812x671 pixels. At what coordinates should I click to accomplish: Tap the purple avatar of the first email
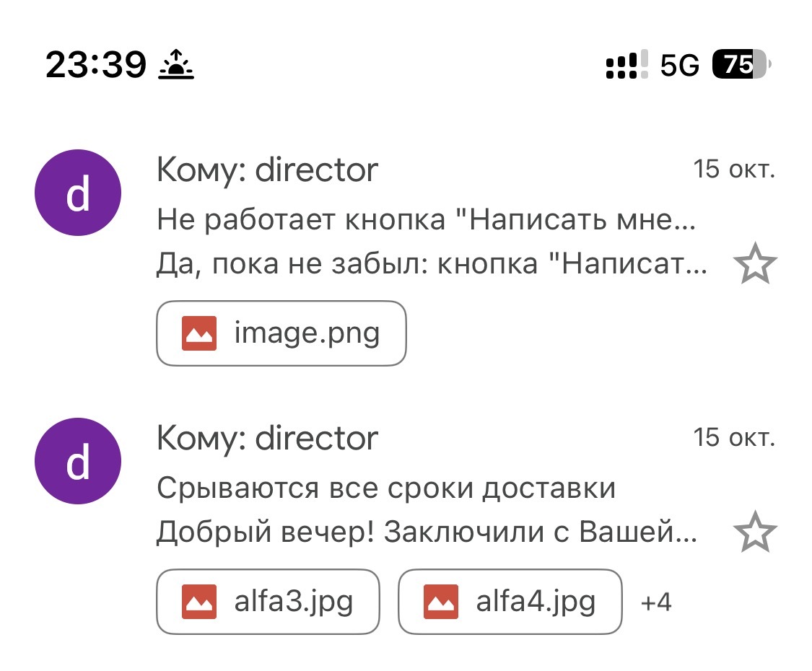[78, 193]
